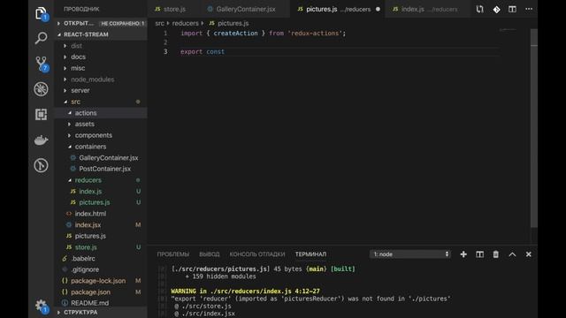Open the Search view in activity bar
Viewport: 566px width, 318px height.
point(42,37)
